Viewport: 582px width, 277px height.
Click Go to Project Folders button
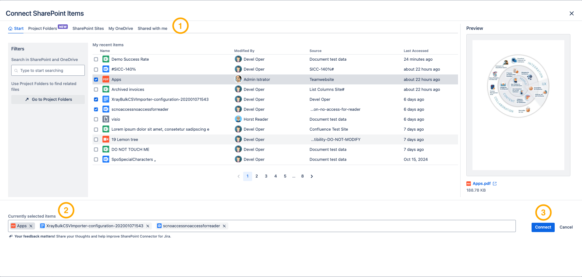click(x=48, y=100)
